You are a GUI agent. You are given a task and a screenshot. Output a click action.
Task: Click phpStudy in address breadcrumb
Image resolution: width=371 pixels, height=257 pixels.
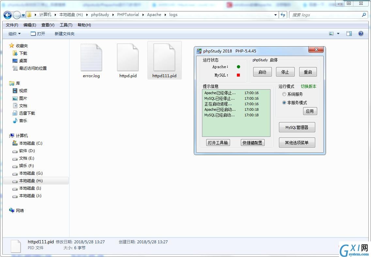tap(100, 15)
